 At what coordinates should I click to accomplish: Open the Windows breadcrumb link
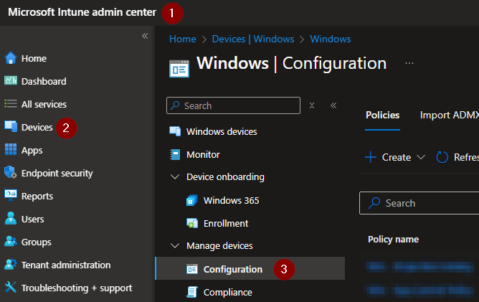331,39
